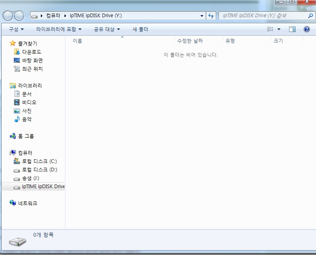Image resolution: width=316 pixels, height=255 pixels.
Task: Expand the arrow before ipTIME ipDISK Drive breadcrumb
Action: click(65, 16)
